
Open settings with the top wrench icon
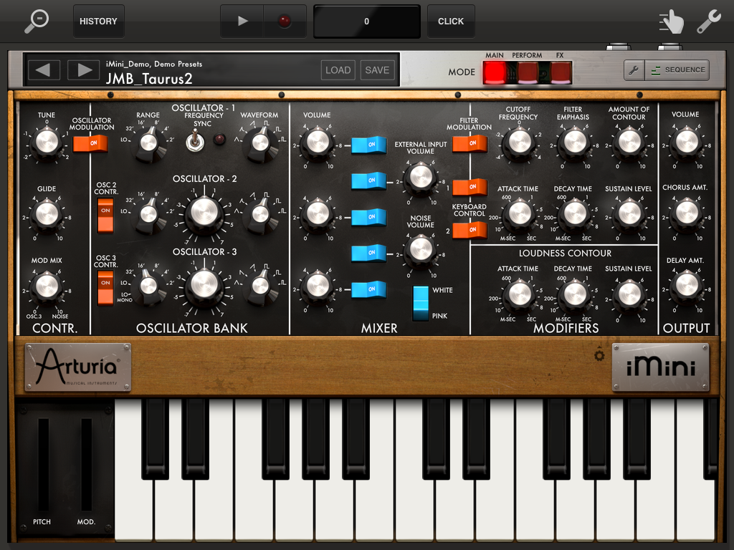coord(709,21)
